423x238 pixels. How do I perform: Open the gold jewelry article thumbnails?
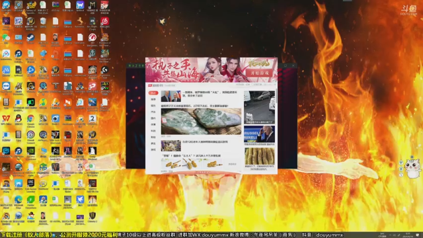tap(192, 163)
